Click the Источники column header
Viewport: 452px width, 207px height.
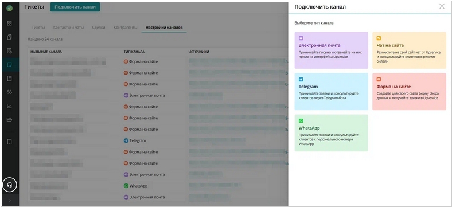point(199,52)
